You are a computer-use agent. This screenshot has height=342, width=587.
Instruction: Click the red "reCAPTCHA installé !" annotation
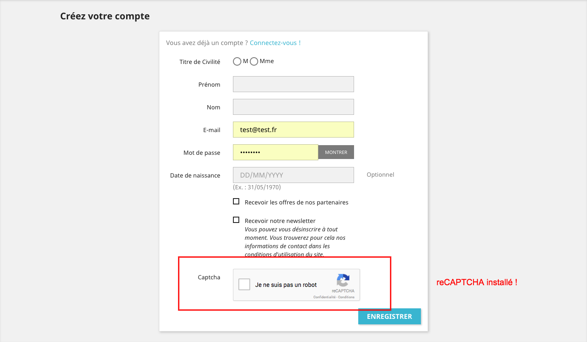pos(477,283)
